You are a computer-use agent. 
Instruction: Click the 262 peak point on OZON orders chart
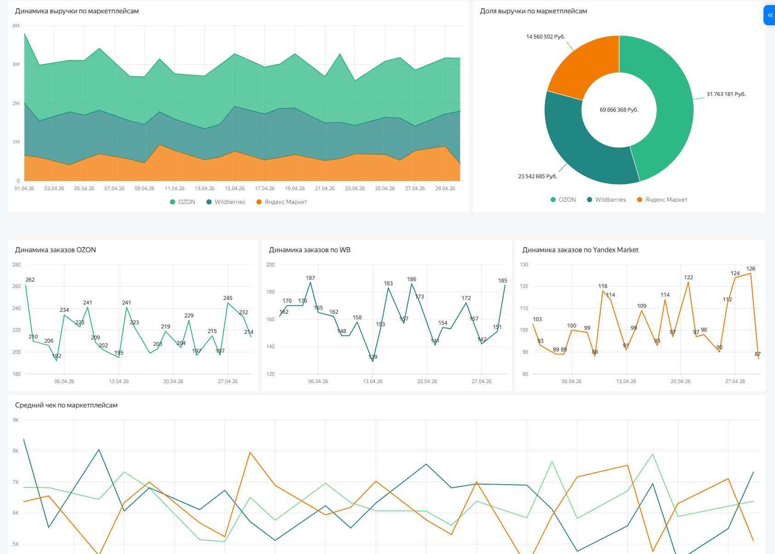coord(26,285)
